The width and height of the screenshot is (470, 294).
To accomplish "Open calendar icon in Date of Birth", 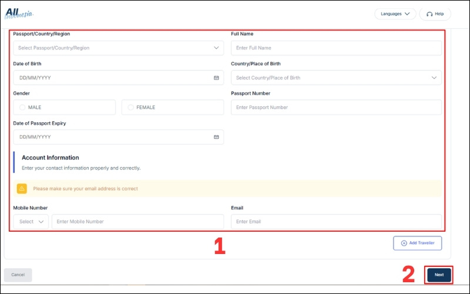I will (216, 78).
